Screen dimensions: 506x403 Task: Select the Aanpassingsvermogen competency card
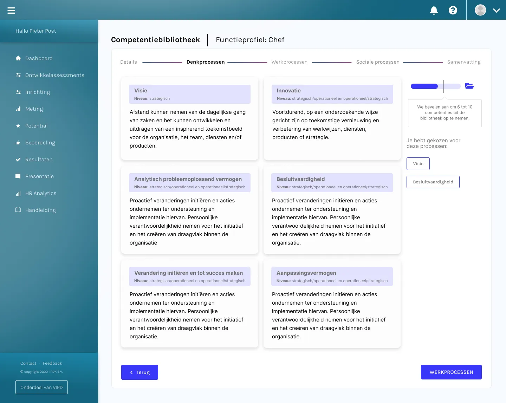tap(332, 304)
